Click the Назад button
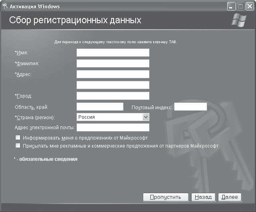 (203, 197)
